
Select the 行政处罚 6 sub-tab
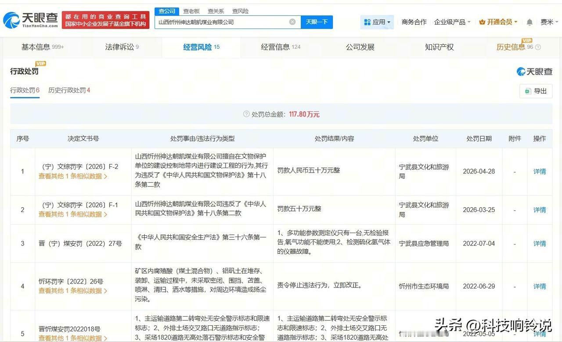click(x=25, y=90)
